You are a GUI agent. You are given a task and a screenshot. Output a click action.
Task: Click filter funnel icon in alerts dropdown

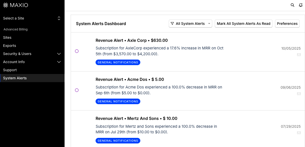(x=172, y=24)
